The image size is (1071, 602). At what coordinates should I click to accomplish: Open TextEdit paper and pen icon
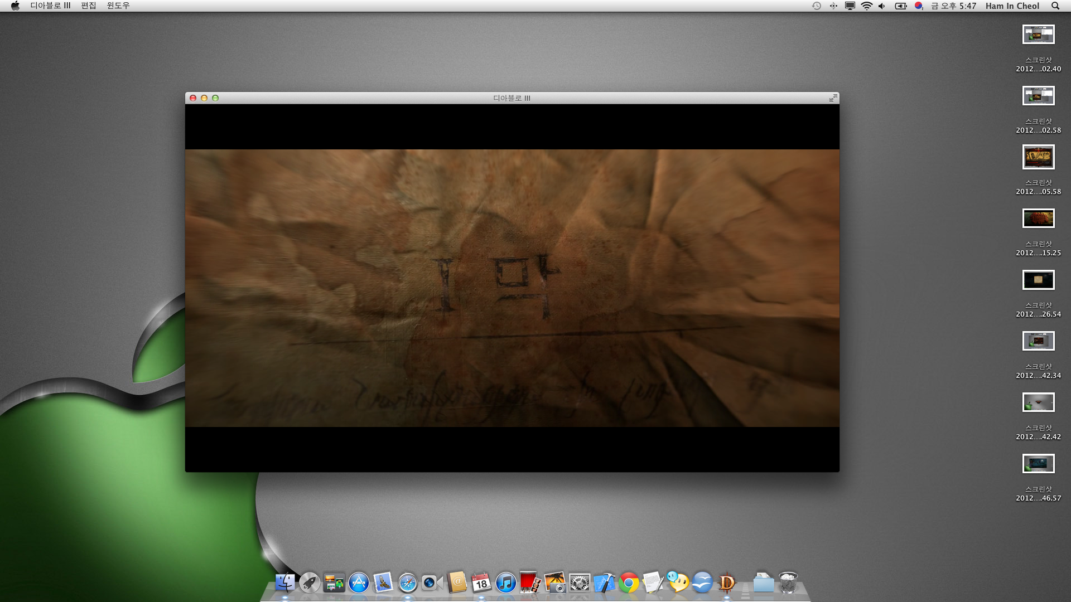[653, 583]
